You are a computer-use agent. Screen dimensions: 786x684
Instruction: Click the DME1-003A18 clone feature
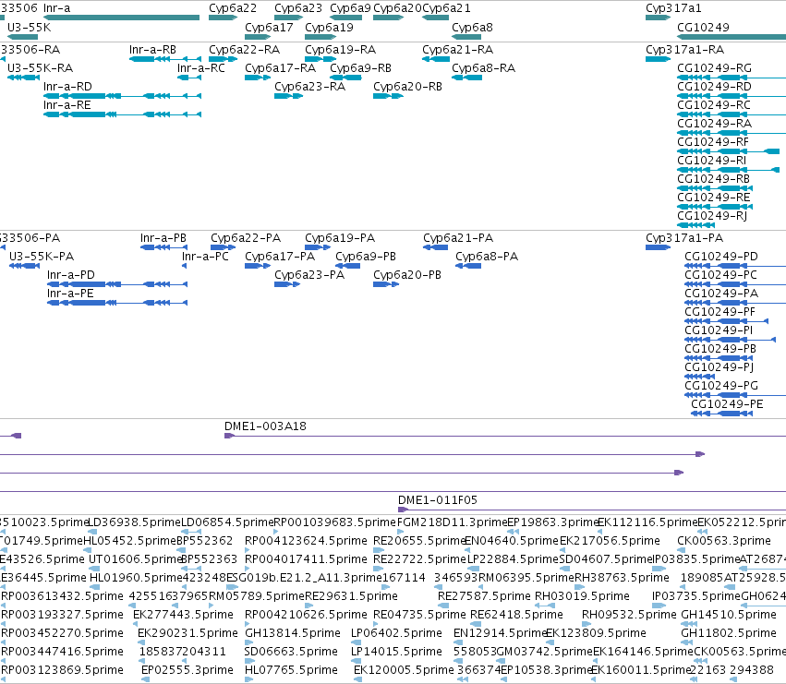coord(505,436)
